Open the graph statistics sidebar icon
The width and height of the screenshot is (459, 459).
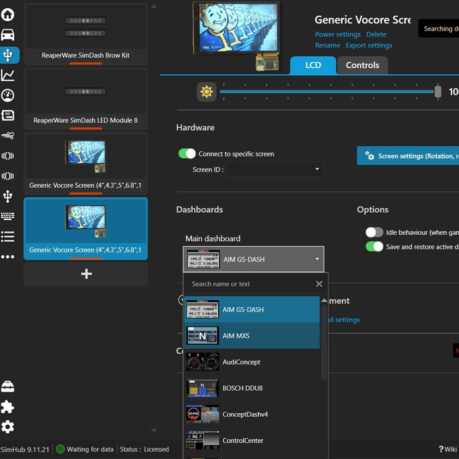pos(8,75)
